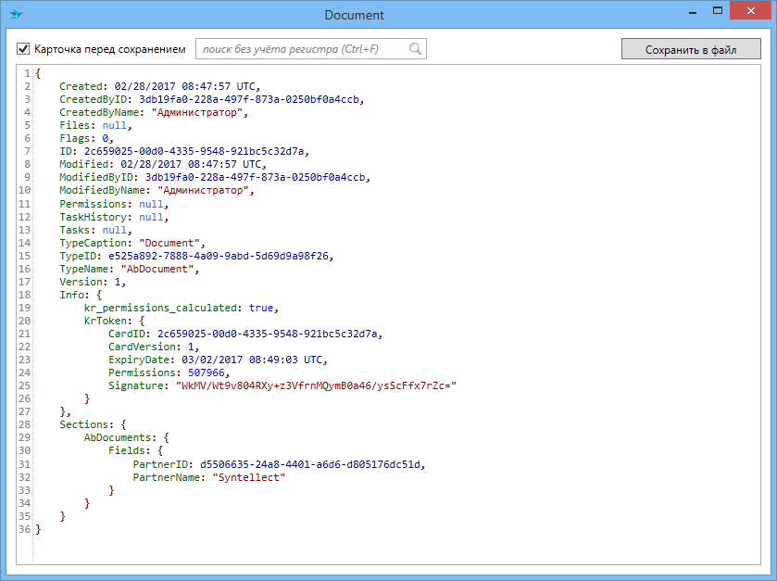Click the 'Info: {' line in editor
This screenshot has width=777, height=581.
pos(80,295)
